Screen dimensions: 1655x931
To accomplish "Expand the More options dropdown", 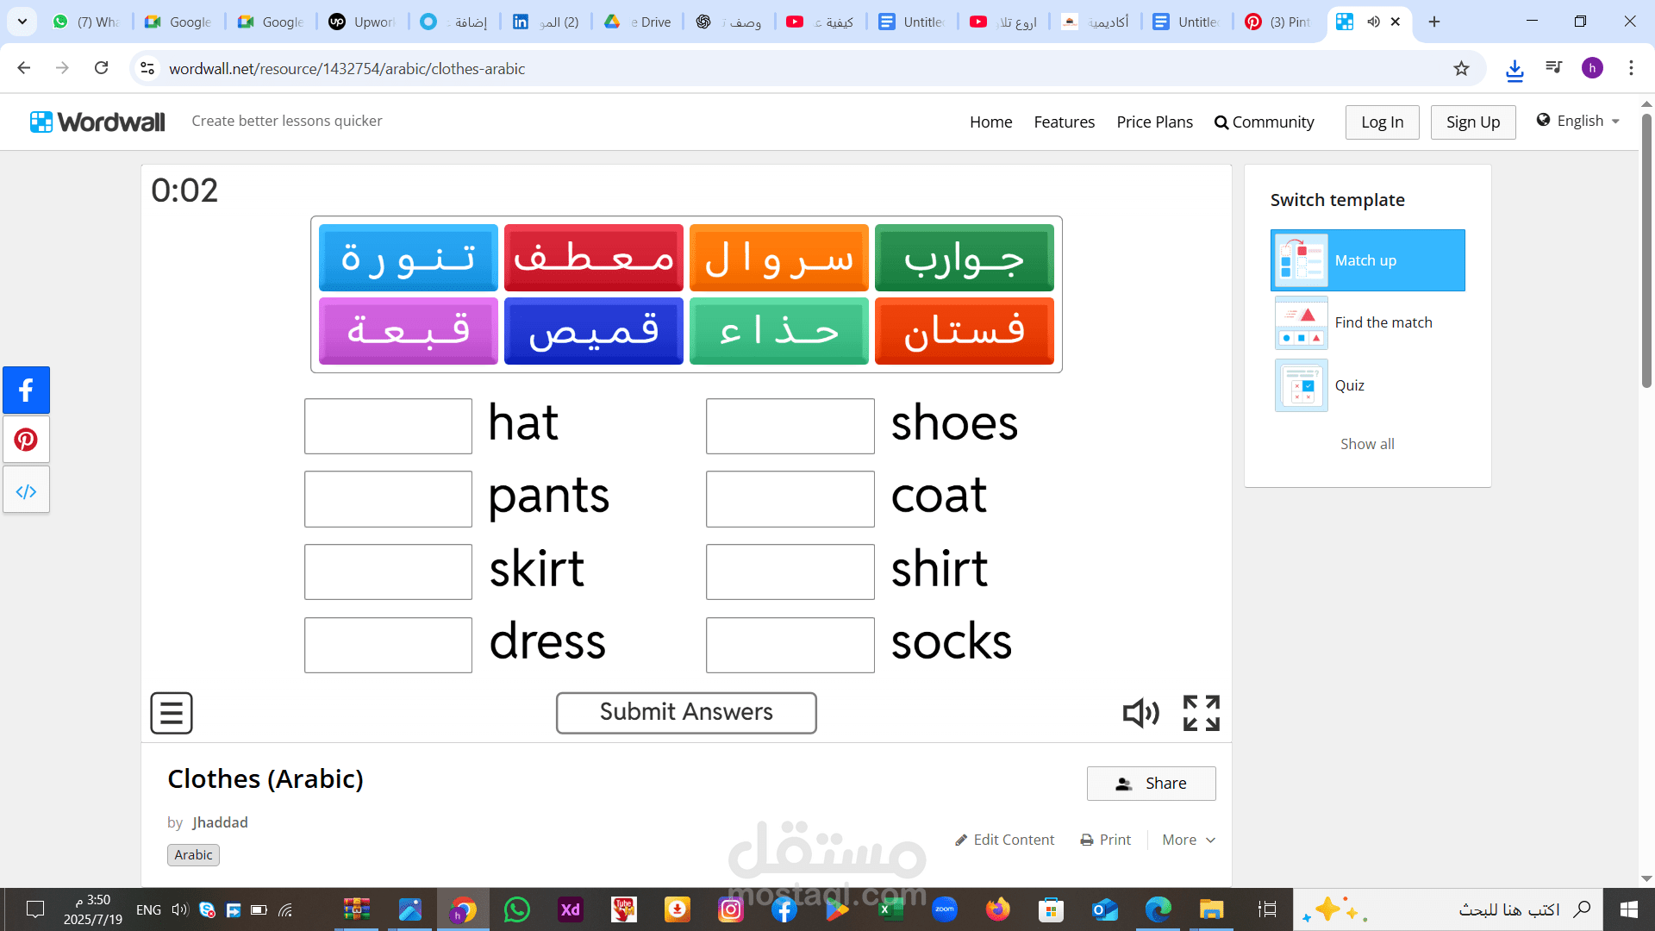I will click(x=1188, y=840).
